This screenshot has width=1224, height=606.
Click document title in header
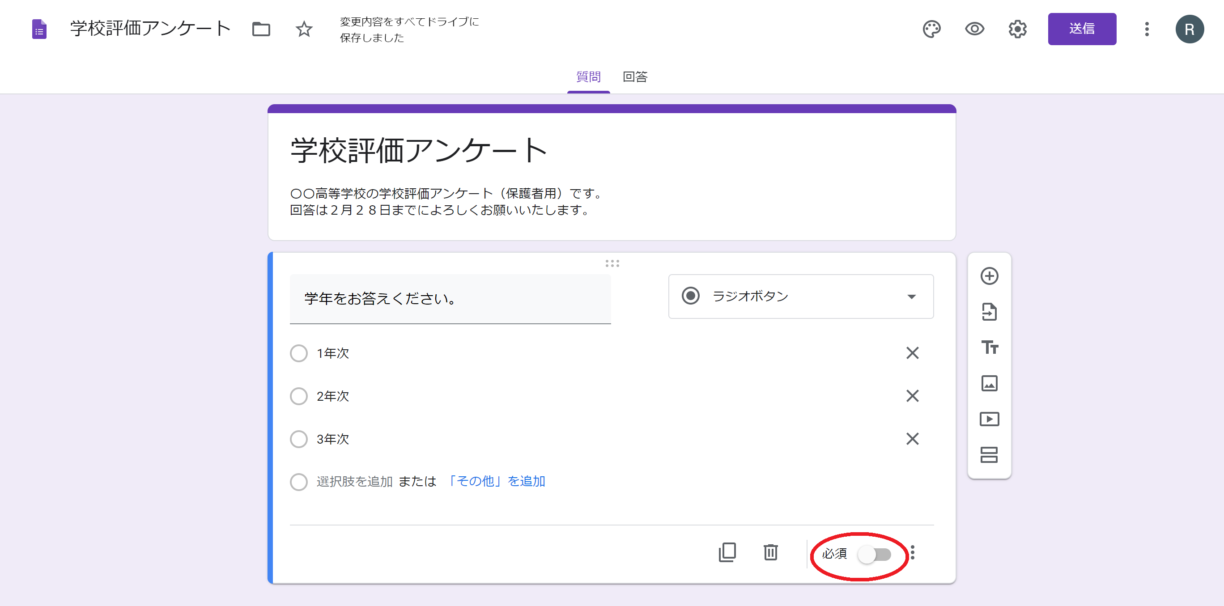(x=150, y=29)
